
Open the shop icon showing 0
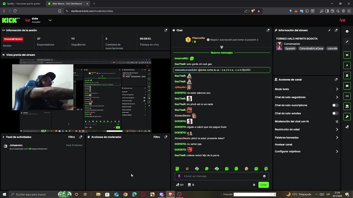191,185
